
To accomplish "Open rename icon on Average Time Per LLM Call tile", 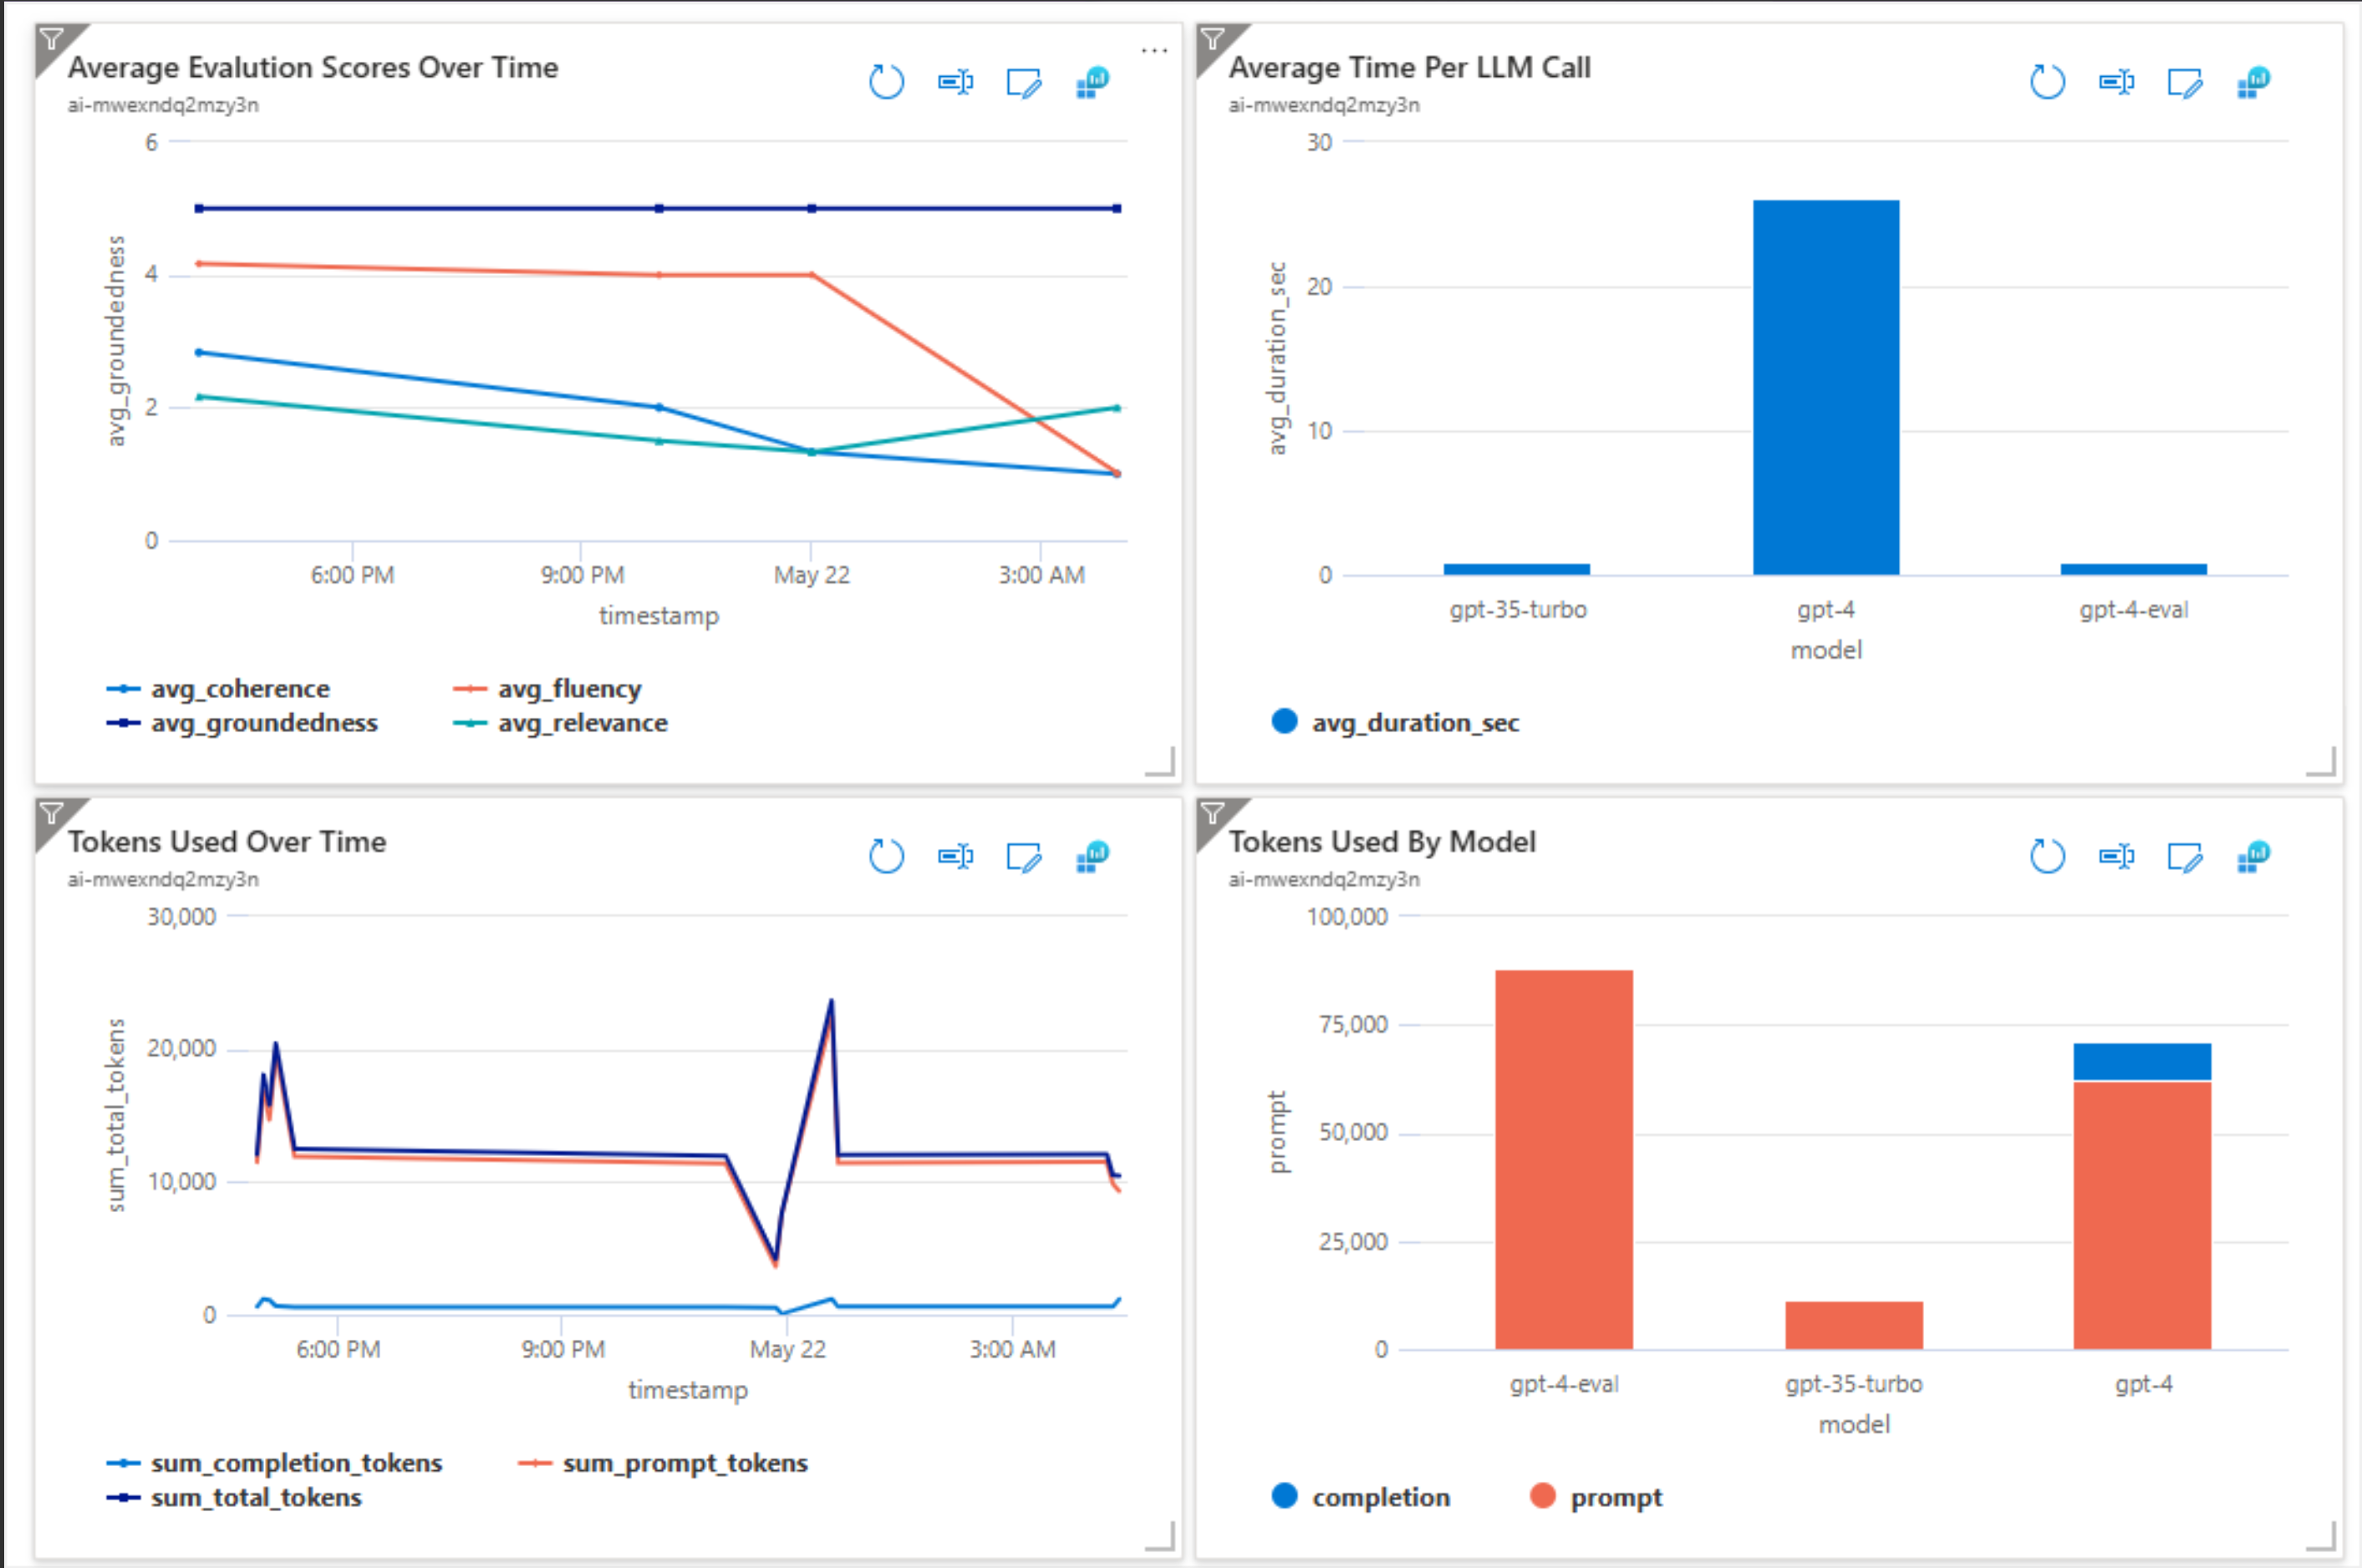I will point(2116,82).
